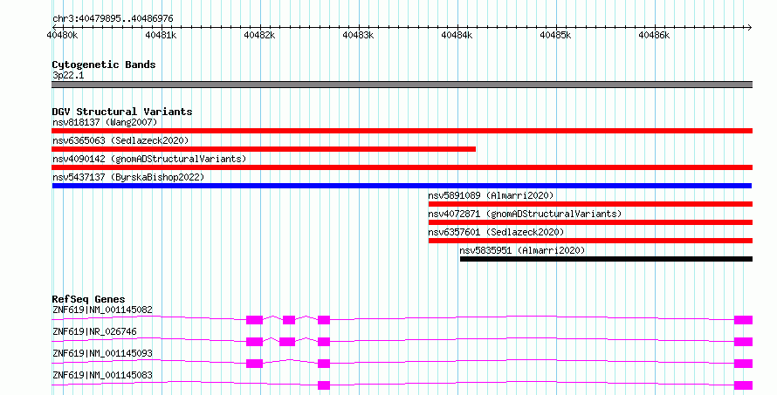Click second exon of ZNF619|NR_026746 transcript
The width and height of the screenshot is (777, 395).
[287, 342]
